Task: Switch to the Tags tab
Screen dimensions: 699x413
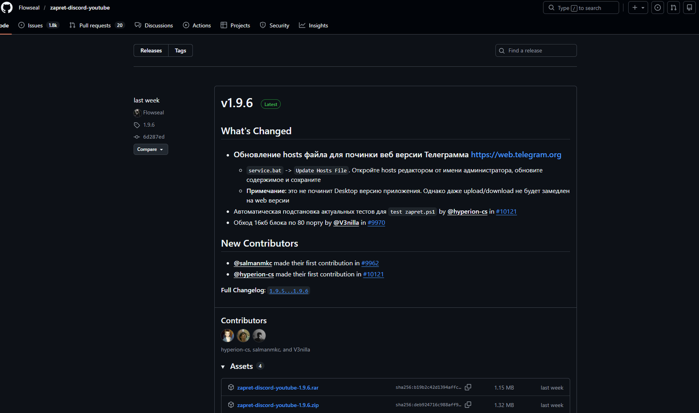Action: click(x=180, y=51)
